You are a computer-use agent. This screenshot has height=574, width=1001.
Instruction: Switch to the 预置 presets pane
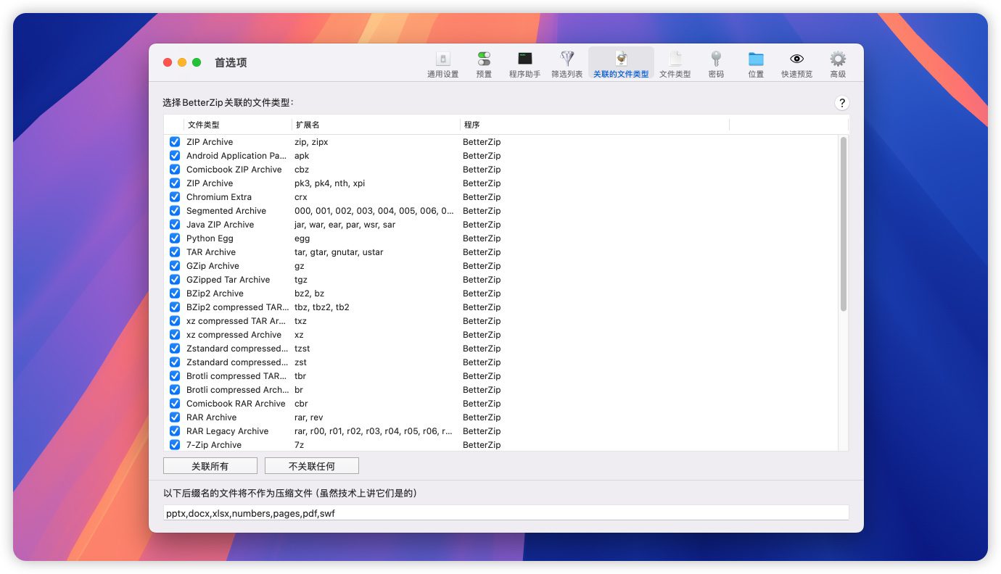484,64
